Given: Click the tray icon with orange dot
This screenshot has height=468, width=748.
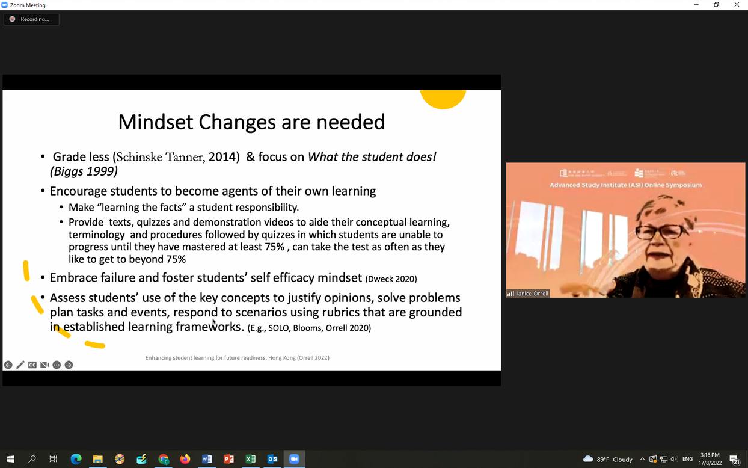Looking at the screenshot, I should [x=653, y=459].
